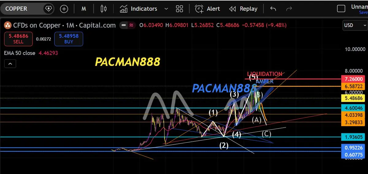Open the COPPER symbol search box
Viewport: 368px width, 174px height.
pos(28,9)
